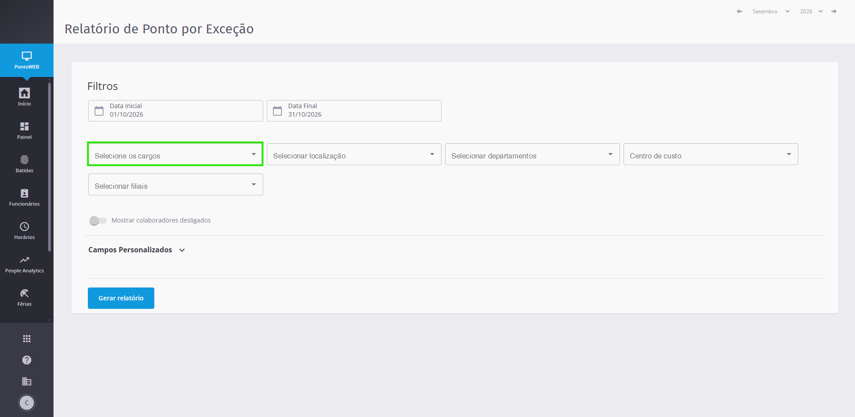Expand Campos Personalizados section
This screenshot has height=417, width=855.
[x=136, y=250]
